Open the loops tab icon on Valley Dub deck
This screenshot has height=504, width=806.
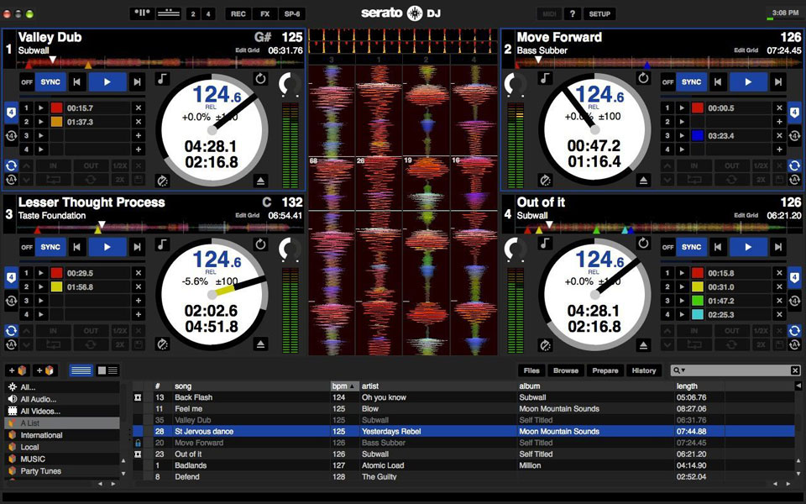click(11, 136)
